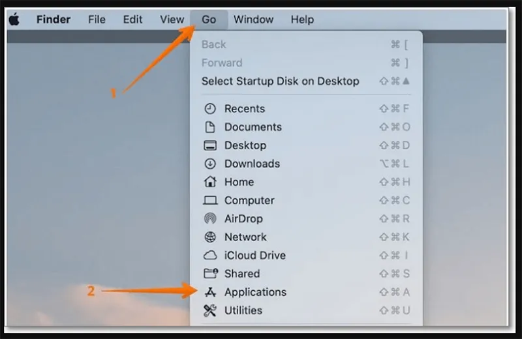Click the Network globe icon
Screen dimensions: 522x339
(x=210, y=237)
